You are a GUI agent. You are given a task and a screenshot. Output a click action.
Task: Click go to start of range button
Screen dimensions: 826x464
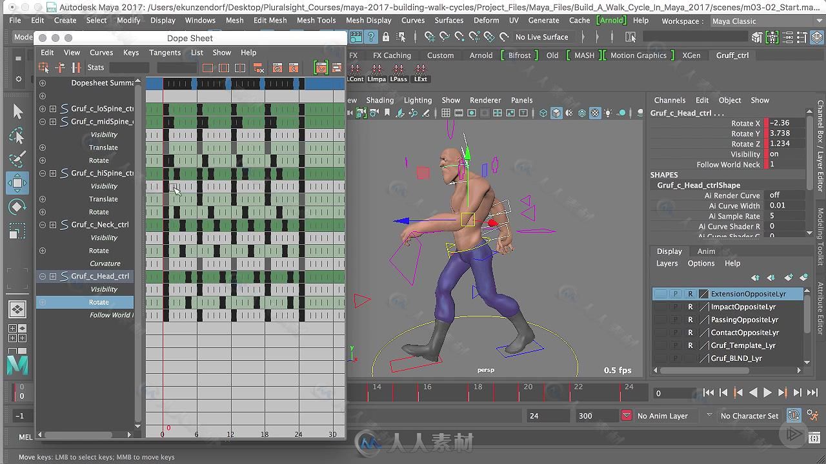point(708,392)
